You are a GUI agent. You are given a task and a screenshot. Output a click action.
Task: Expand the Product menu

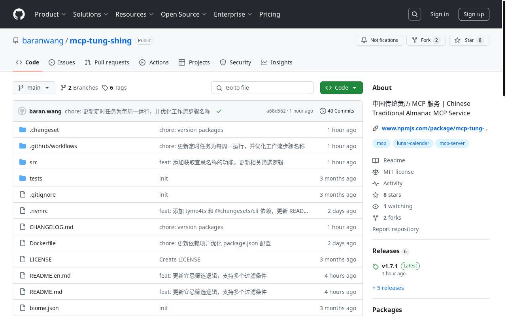point(50,14)
